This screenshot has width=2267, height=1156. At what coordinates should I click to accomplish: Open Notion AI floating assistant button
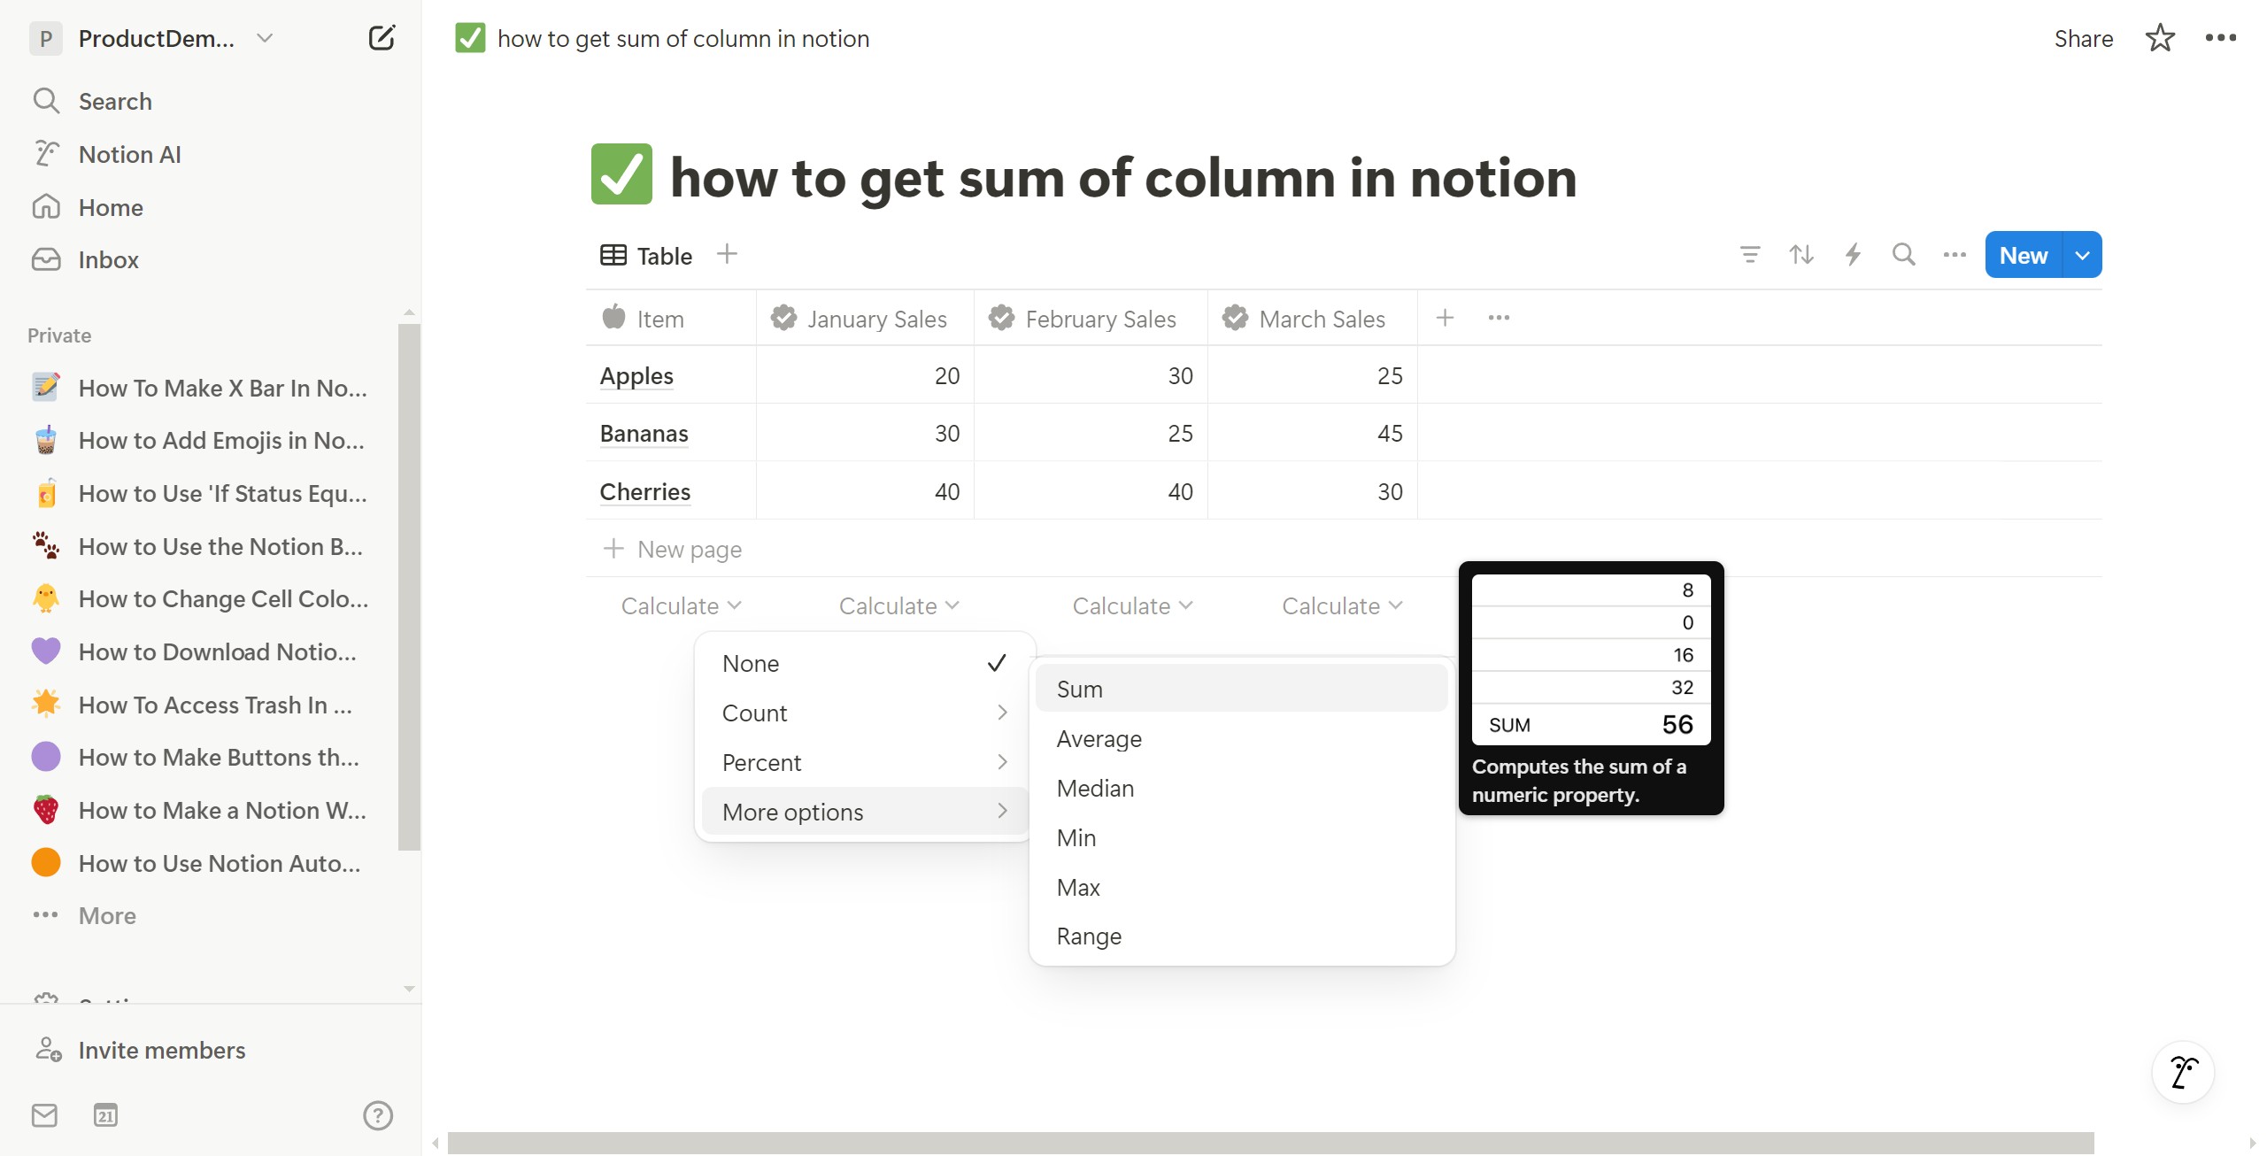[2183, 1072]
